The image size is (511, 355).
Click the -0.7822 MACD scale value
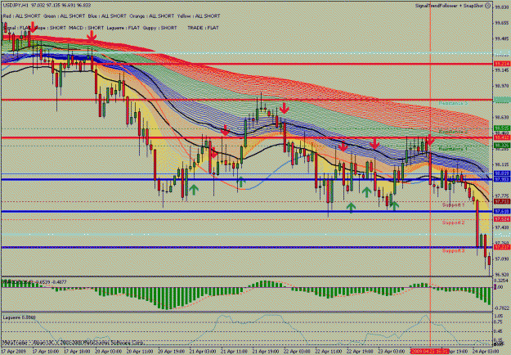click(x=502, y=308)
